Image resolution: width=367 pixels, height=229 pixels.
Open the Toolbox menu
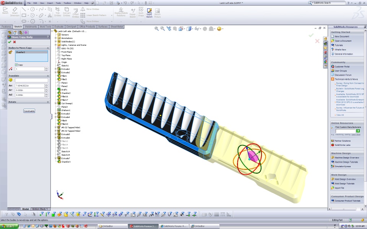click(x=67, y=3)
